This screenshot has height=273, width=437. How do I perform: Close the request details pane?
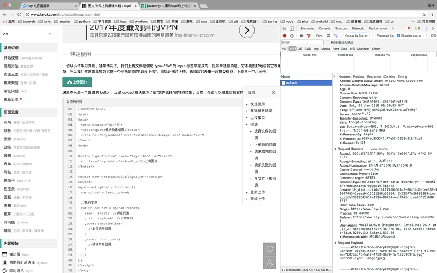click(x=334, y=76)
